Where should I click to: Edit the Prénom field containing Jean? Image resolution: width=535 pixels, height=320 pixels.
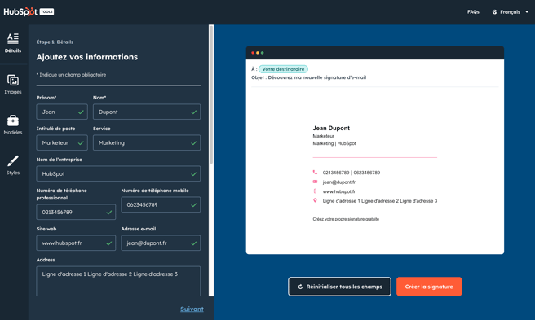[x=62, y=112]
